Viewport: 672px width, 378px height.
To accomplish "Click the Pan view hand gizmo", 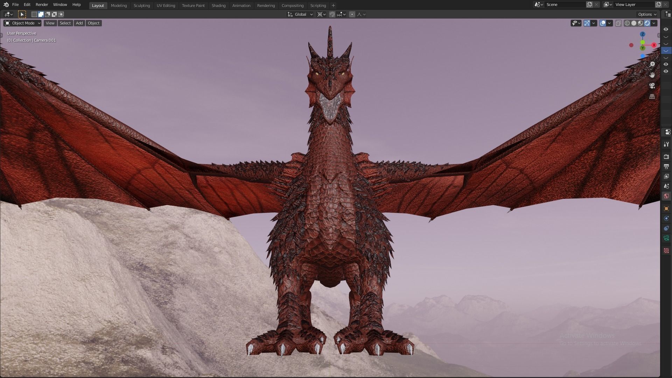I will (652, 75).
